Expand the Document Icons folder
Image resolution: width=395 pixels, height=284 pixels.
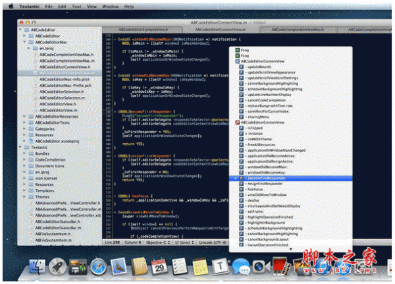(x=24, y=165)
